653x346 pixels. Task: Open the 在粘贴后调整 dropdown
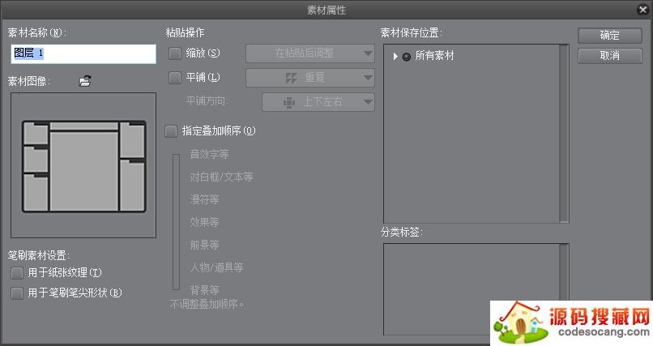click(310, 53)
